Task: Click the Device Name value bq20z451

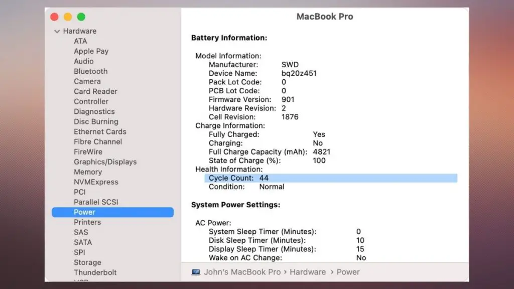Action: coord(299,73)
